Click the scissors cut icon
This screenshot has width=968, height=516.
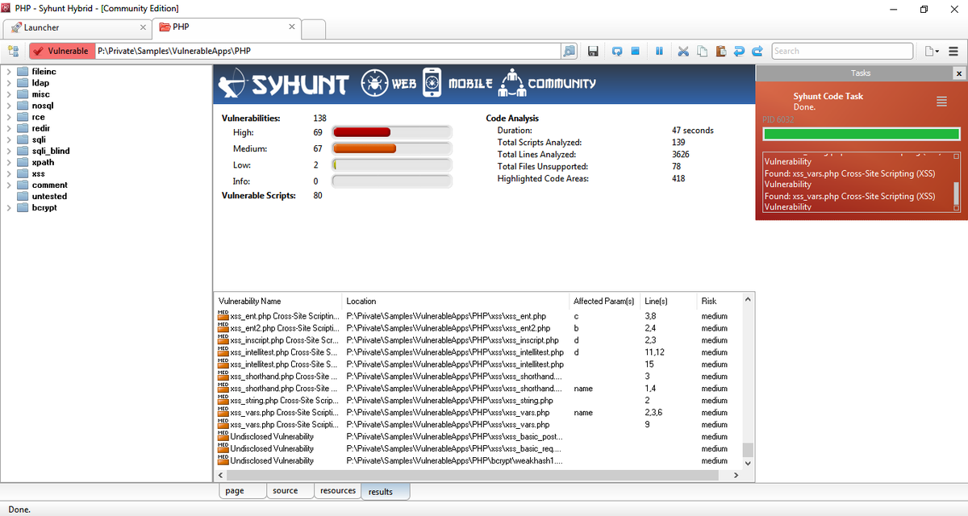click(683, 51)
